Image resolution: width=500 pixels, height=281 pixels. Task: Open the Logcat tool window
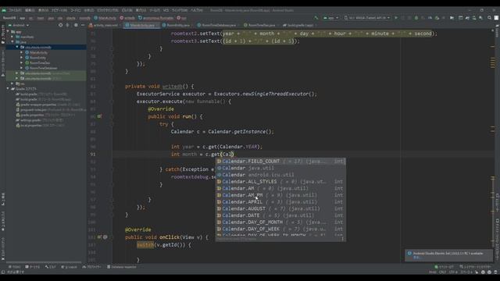pyautogui.click(x=70, y=267)
